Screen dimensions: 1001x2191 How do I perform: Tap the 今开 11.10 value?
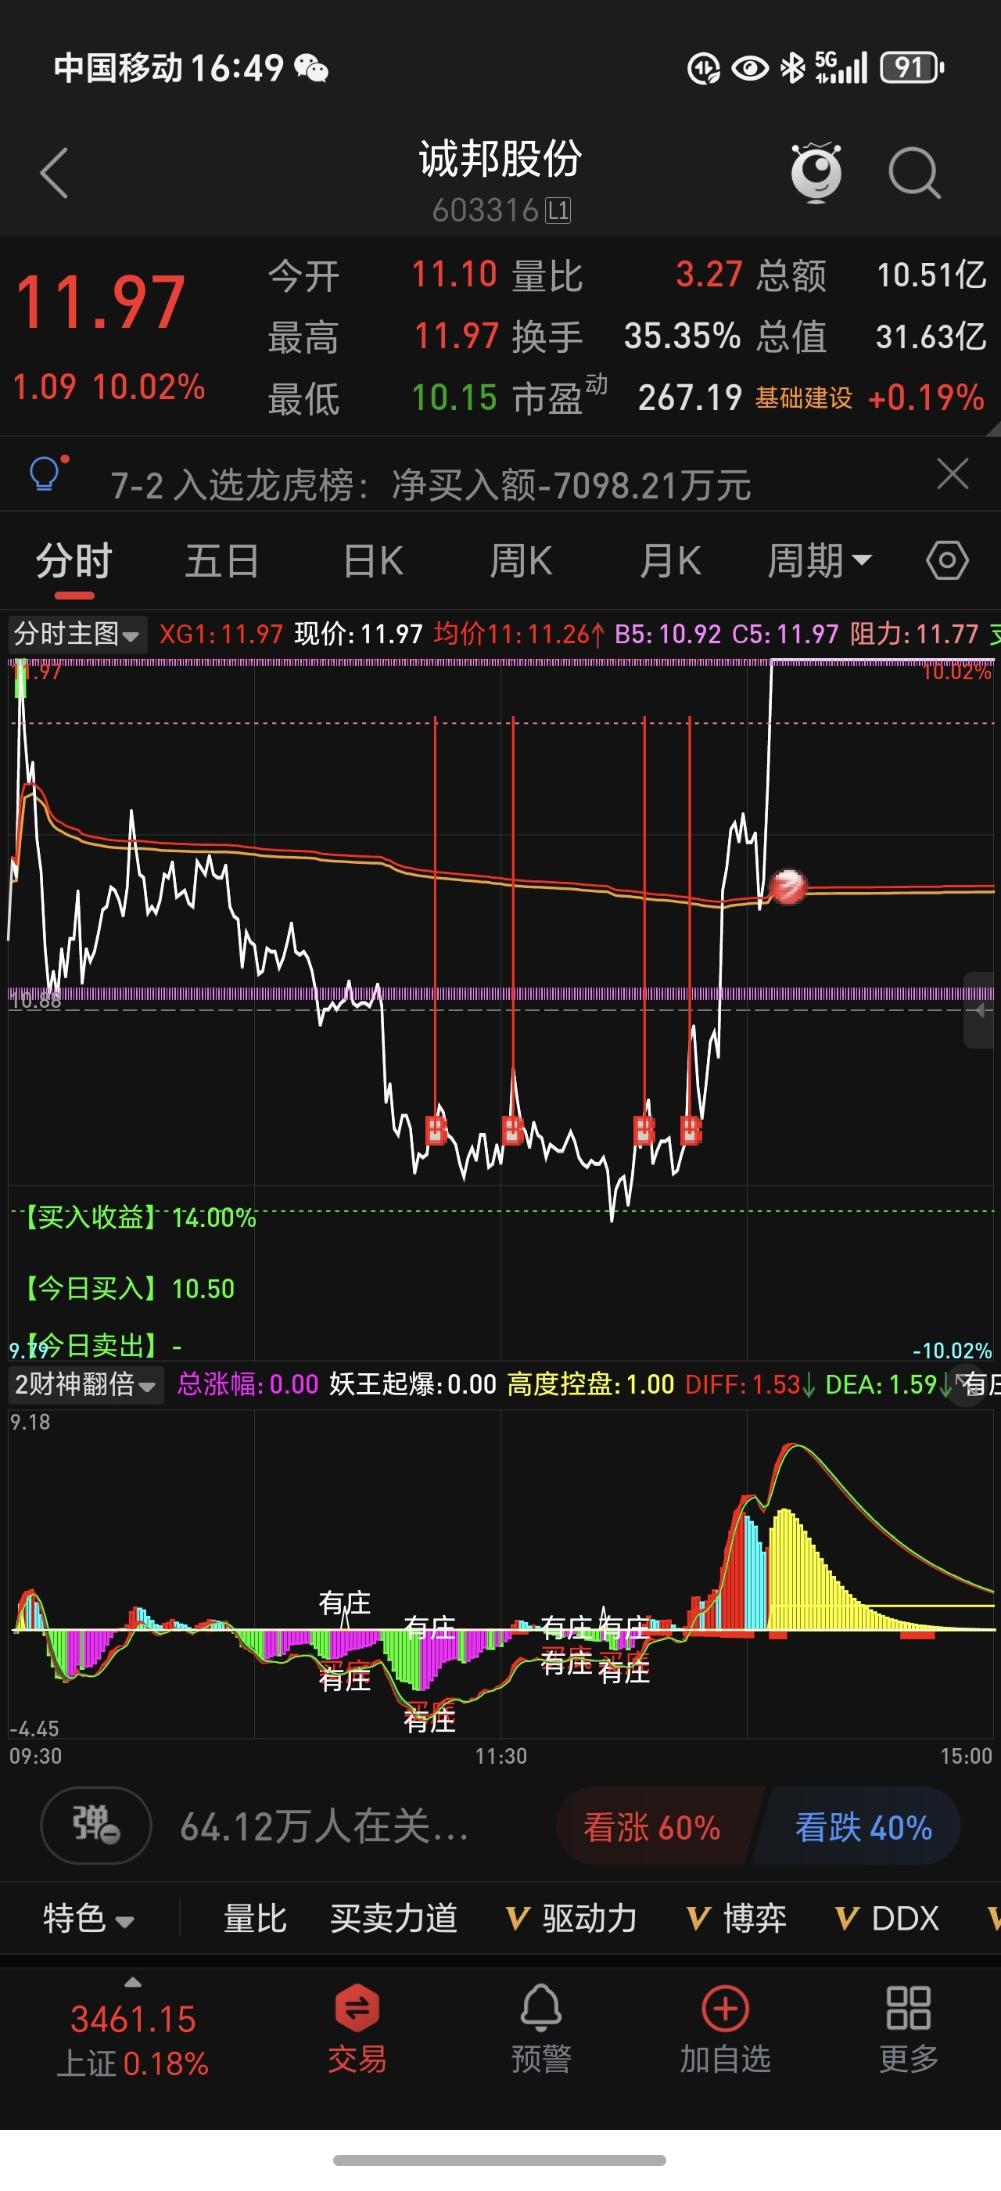point(454,275)
